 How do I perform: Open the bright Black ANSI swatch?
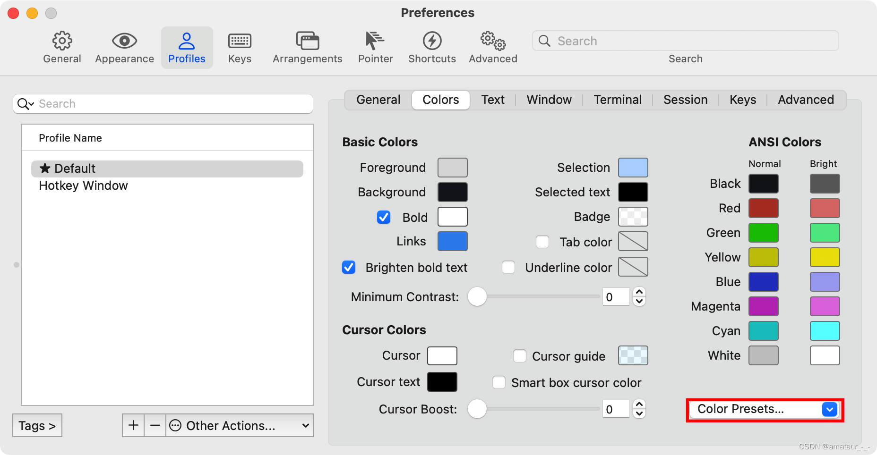click(x=825, y=184)
